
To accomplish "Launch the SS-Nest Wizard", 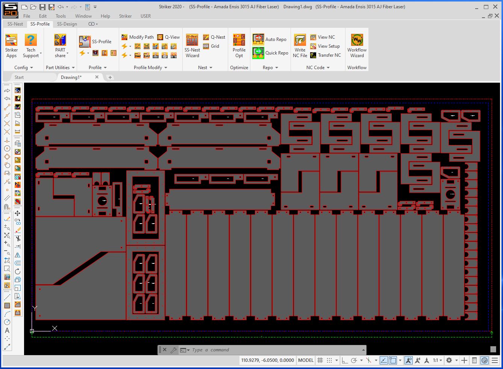I will tap(192, 46).
